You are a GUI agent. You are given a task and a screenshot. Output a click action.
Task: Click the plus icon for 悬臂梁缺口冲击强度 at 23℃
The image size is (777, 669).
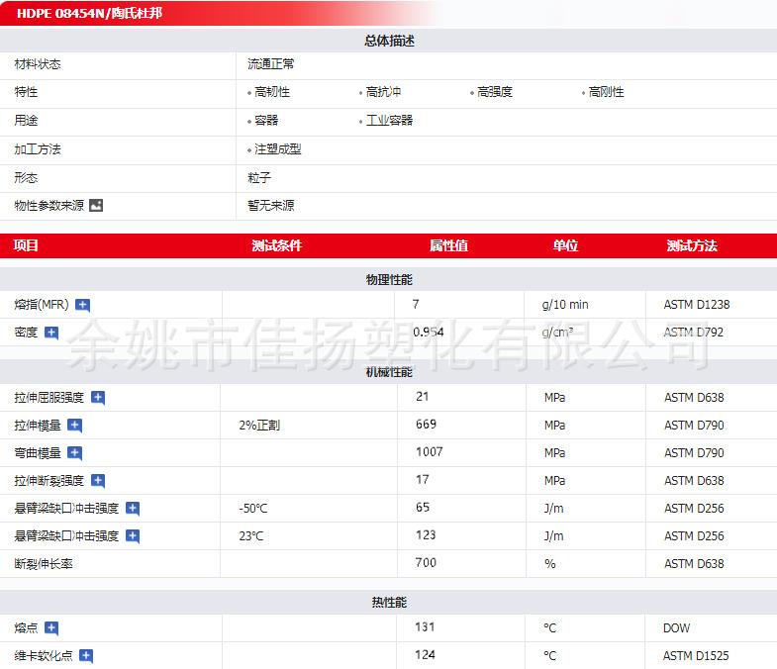tap(133, 536)
